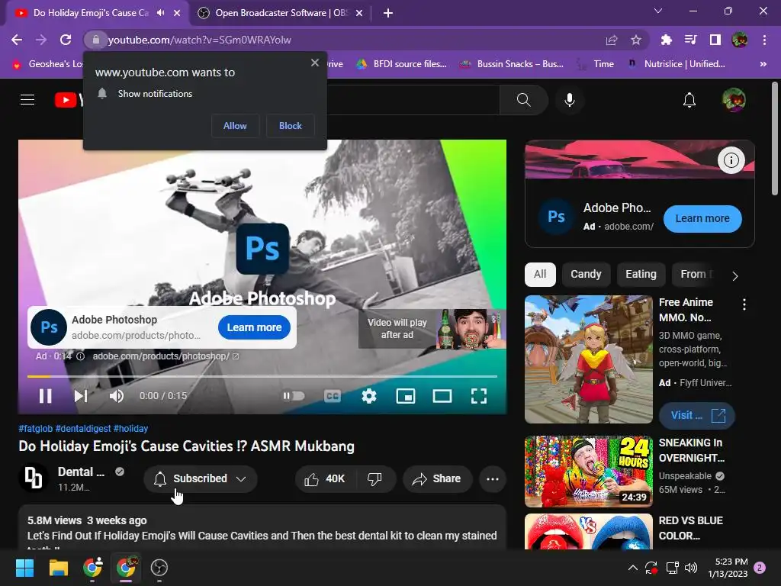The width and height of the screenshot is (781, 586).
Task: Click the address bar URL
Action: (x=199, y=40)
